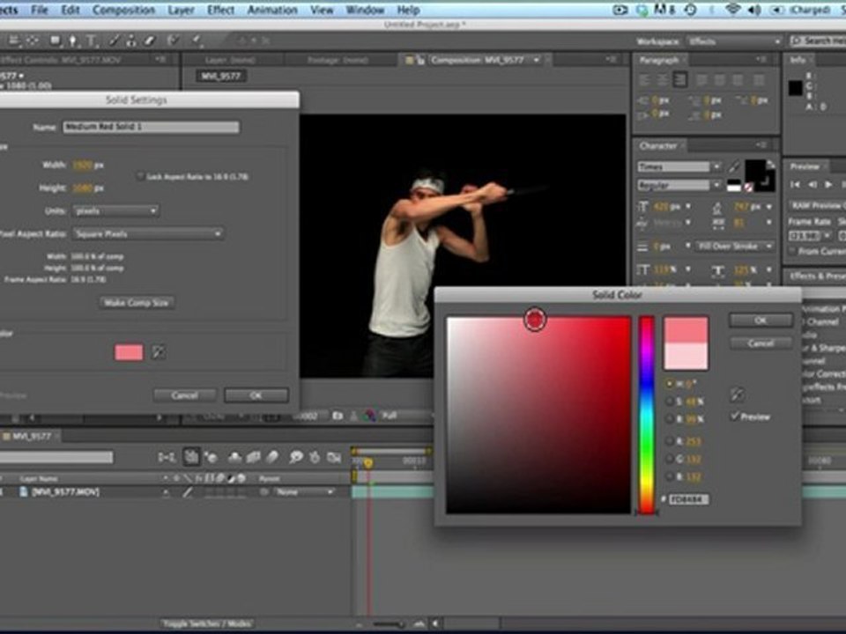
Task: Open the Effect menu
Action: 220,10
